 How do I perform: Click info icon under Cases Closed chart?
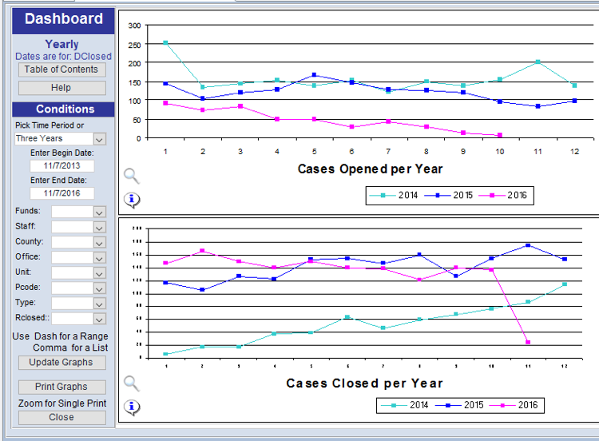(x=132, y=407)
